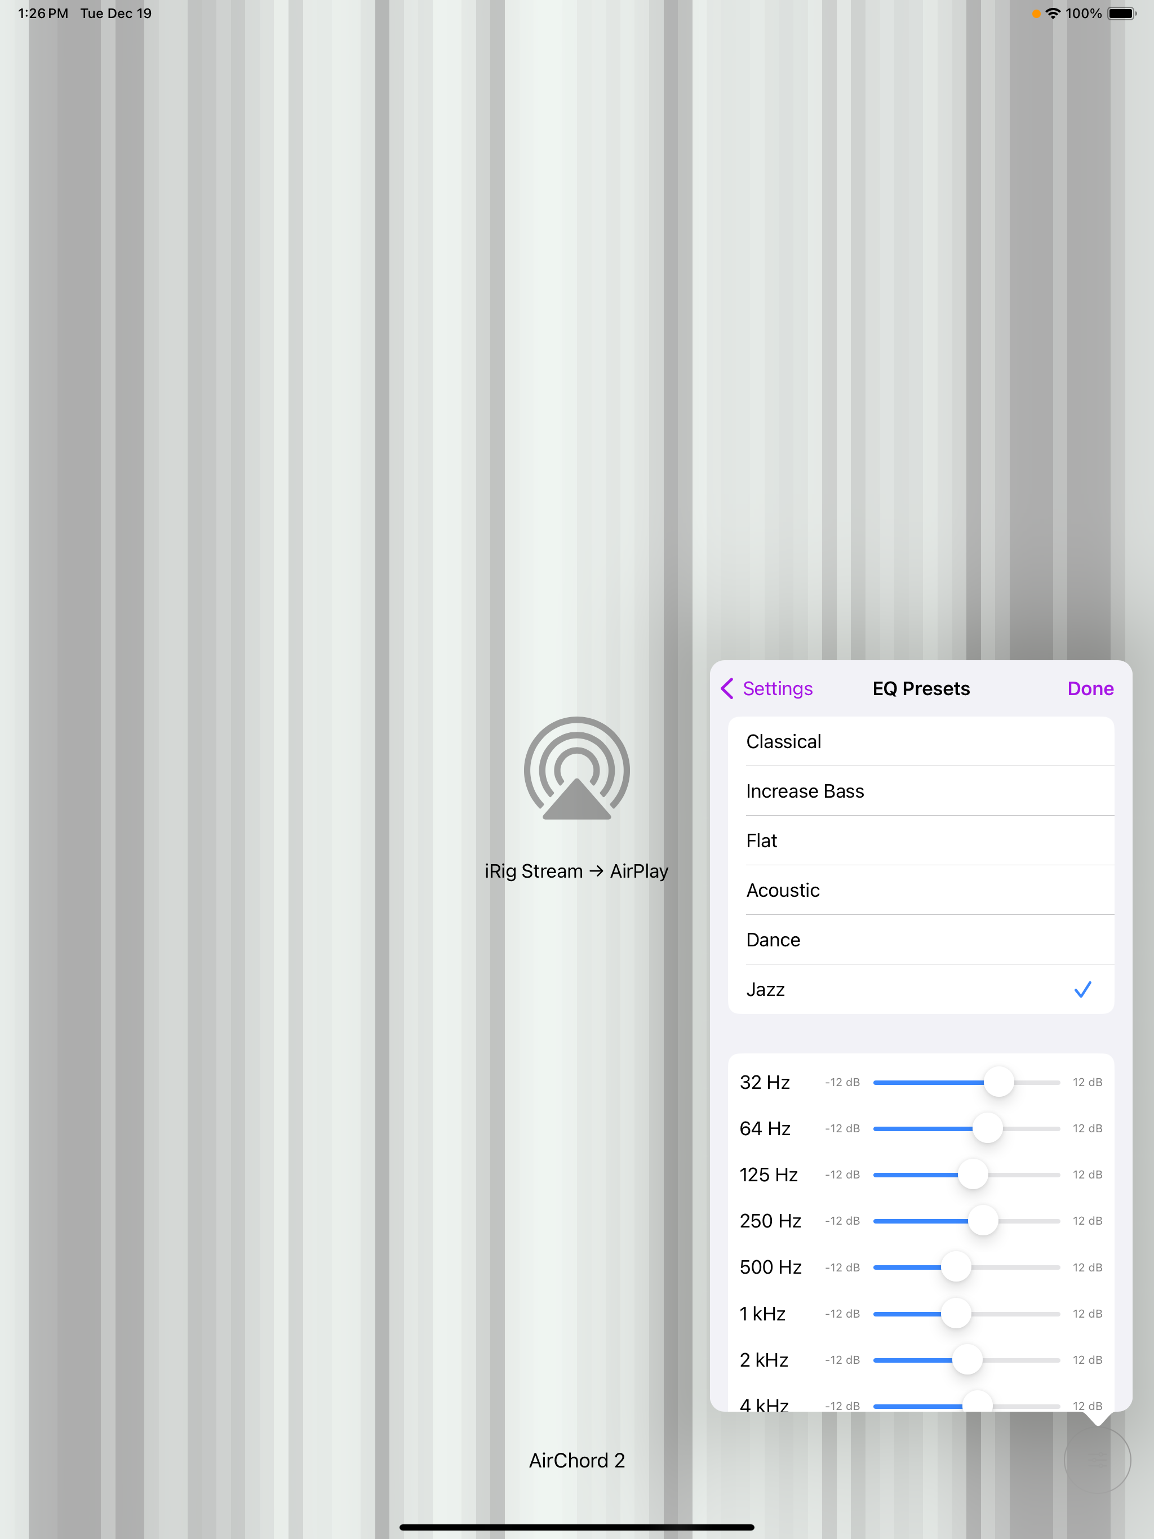Tap the AirChord 2 device name
Screen dimensions: 1154x1539
click(576, 1460)
